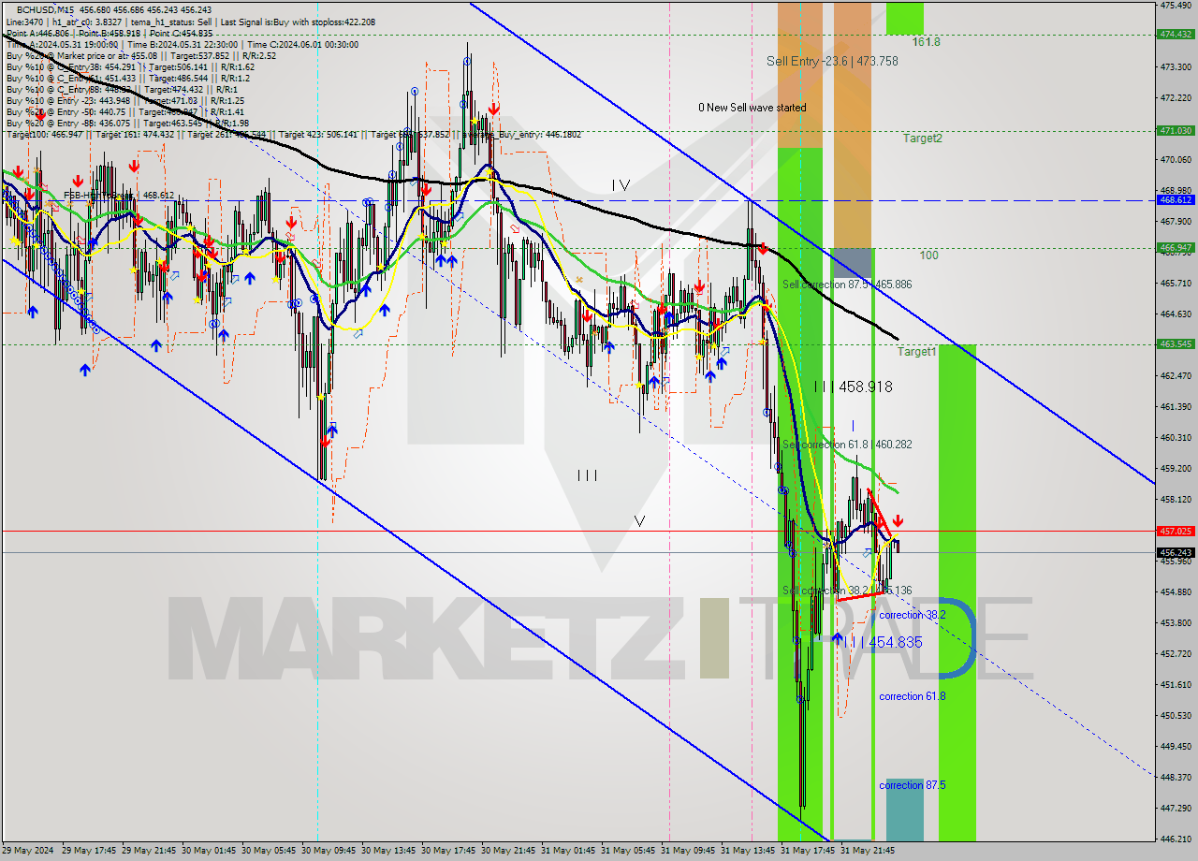This screenshot has height=861, width=1198.
Task: Click the '30 May 21:45' time axis label
Action: (x=510, y=851)
